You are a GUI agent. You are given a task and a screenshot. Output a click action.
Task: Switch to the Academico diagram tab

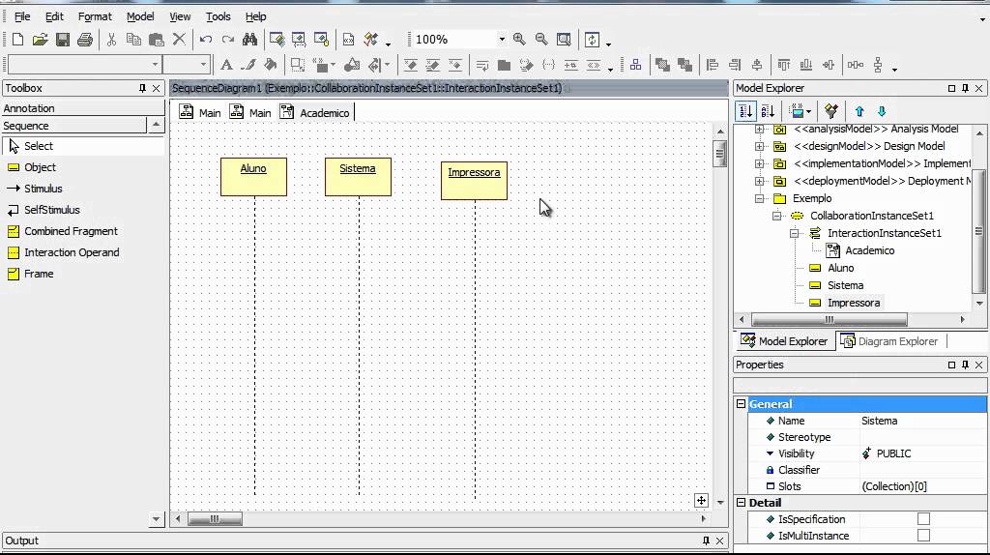[x=315, y=113]
